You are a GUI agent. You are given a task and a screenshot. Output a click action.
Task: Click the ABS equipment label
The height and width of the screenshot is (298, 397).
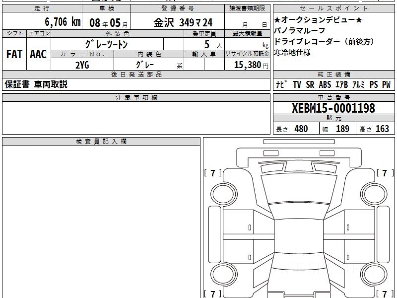pyautogui.click(x=325, y=85)
